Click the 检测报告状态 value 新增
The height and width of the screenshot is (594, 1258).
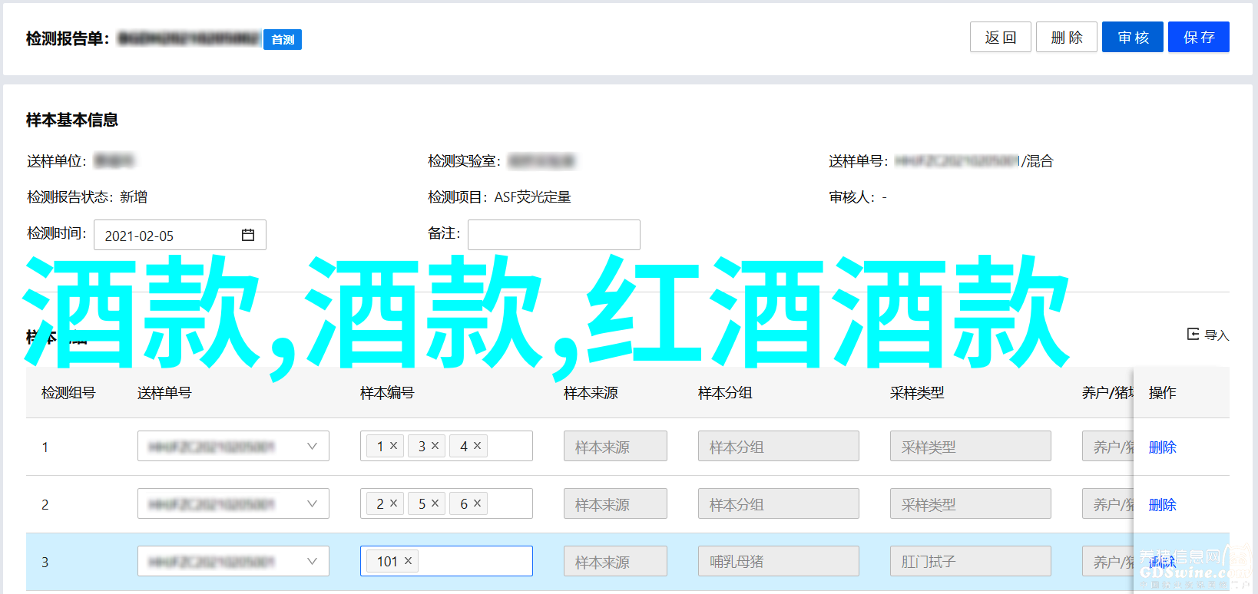click(x=134, y=197)
